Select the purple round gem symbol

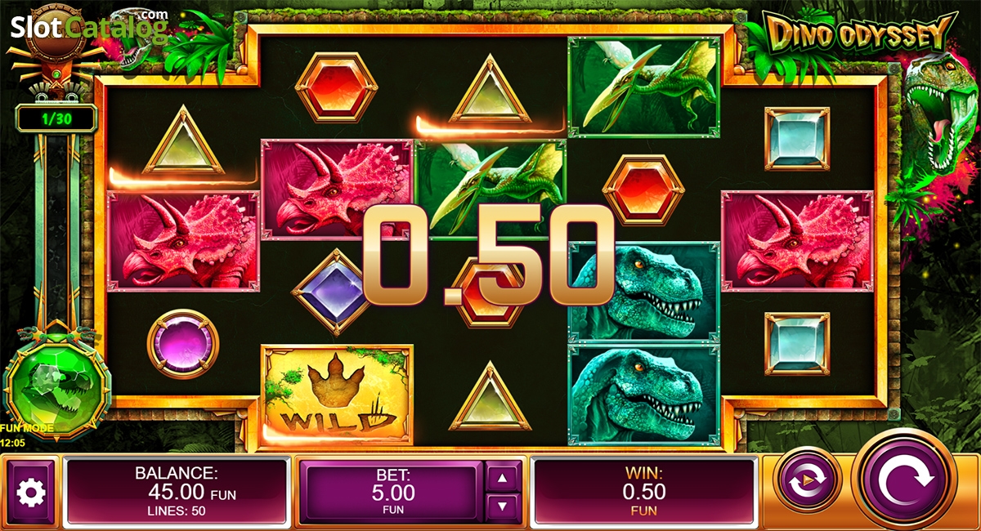pos(183,344)
